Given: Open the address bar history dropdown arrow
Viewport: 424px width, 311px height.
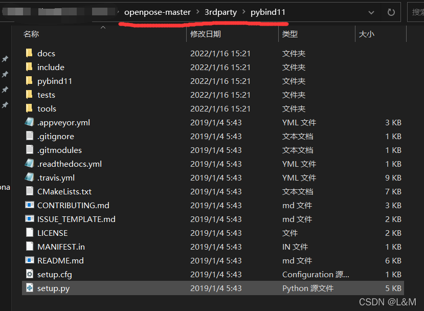Looking at the screenshot, I should [x=371, y=12].
